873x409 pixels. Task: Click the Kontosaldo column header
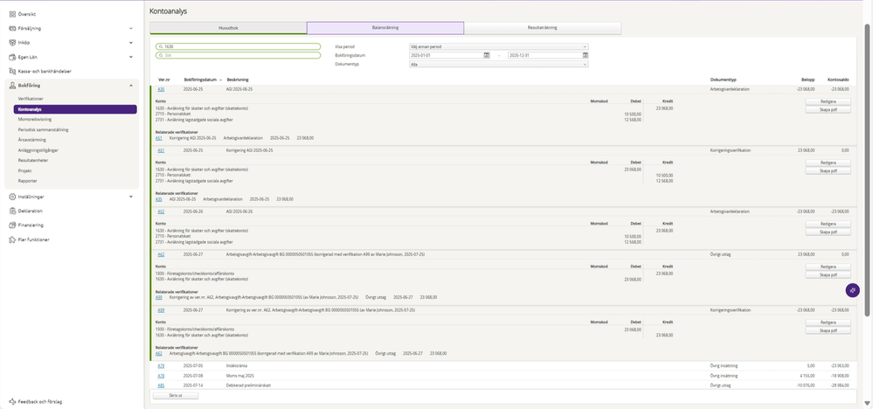tap(838, 80)
